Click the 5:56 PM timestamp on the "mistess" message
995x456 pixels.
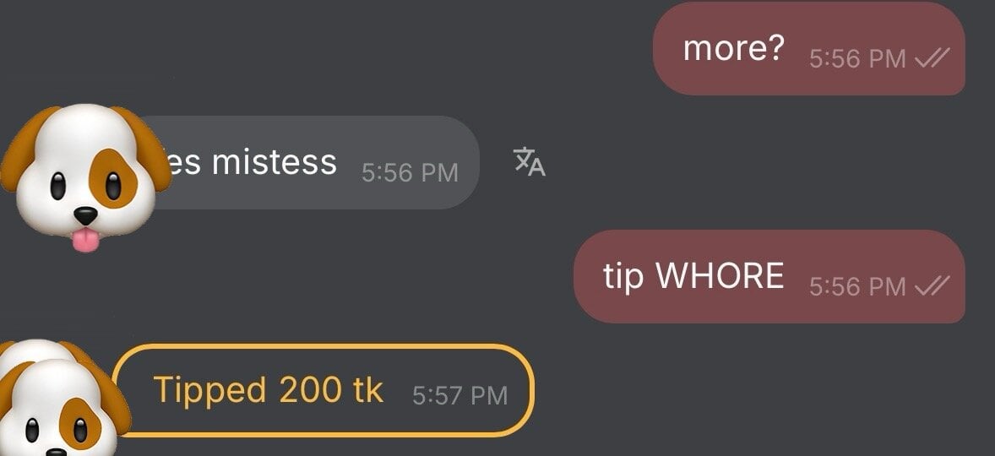coord(410,173)
